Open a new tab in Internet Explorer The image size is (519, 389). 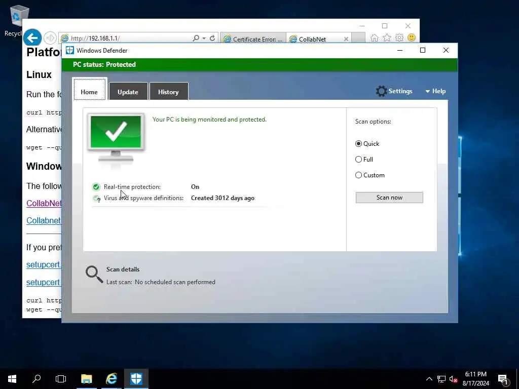[x=358, y=38]
